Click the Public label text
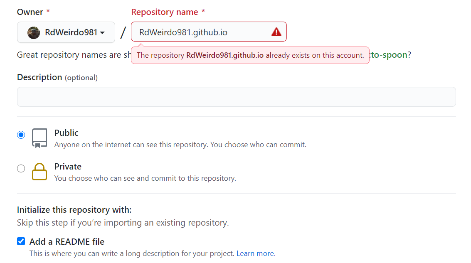The width and height of the screenshot is (471, 263). click(x=67, y=133)
